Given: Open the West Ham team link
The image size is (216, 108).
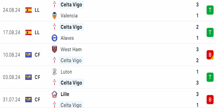Looking at the screenshot, I should pos(71,49).
